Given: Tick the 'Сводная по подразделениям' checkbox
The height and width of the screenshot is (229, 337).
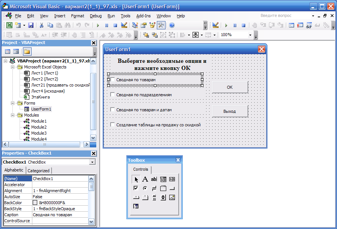Looking at the screenshot, I should pos(112,94).
